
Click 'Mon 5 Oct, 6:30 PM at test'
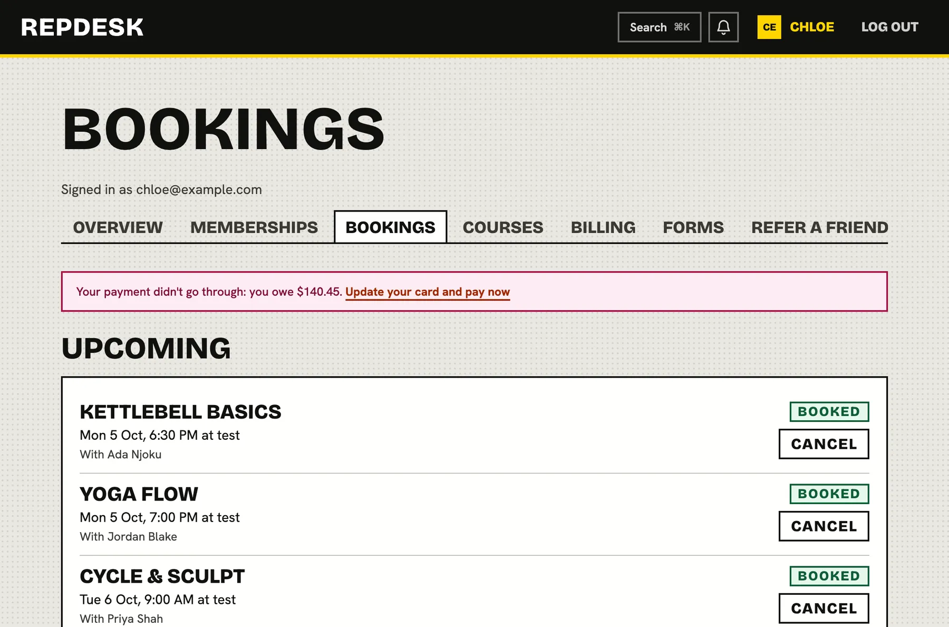pos(160,436)
